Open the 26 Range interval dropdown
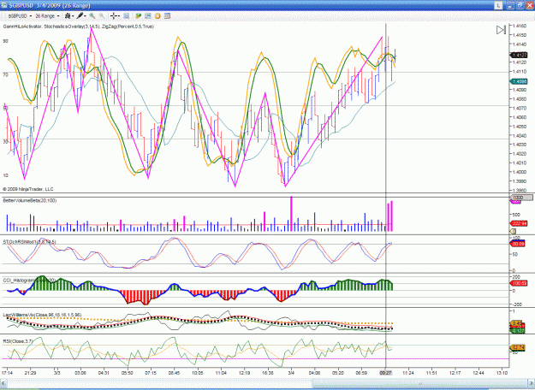 [47, 16]
